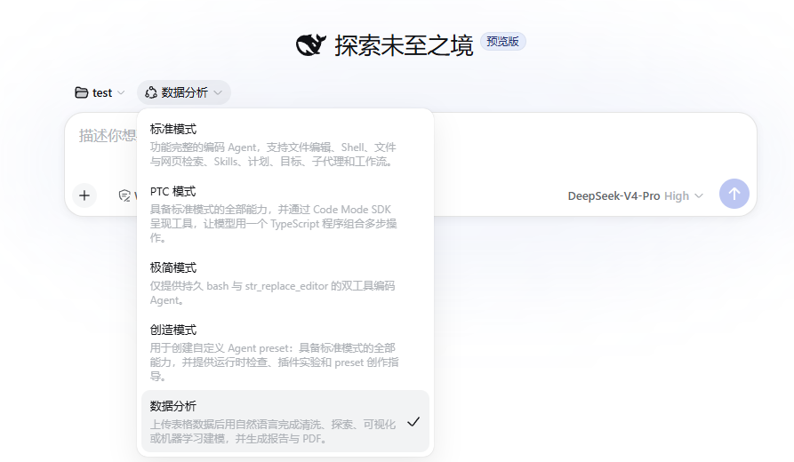Click the agent mode icon beside 数据分析
794x462 pixels.
151,92
